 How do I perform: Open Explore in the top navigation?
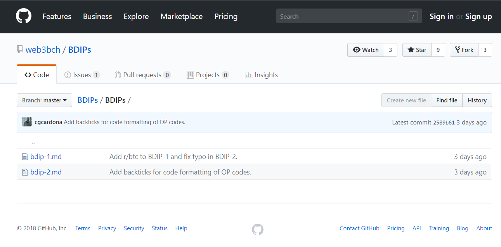click(136, 16)
